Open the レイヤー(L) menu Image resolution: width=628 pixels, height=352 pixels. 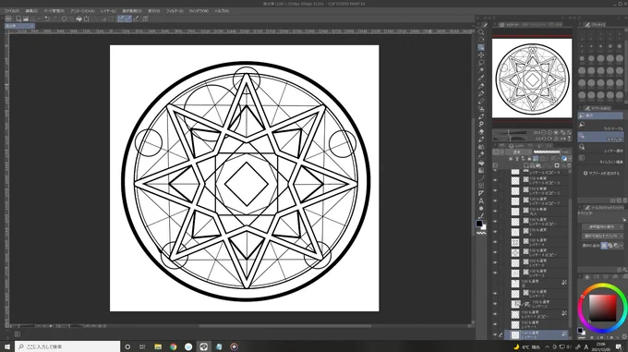click(108, 11)
